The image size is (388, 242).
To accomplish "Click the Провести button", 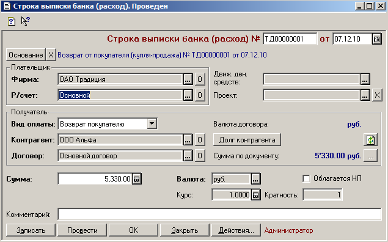I will tap(82, 230).
